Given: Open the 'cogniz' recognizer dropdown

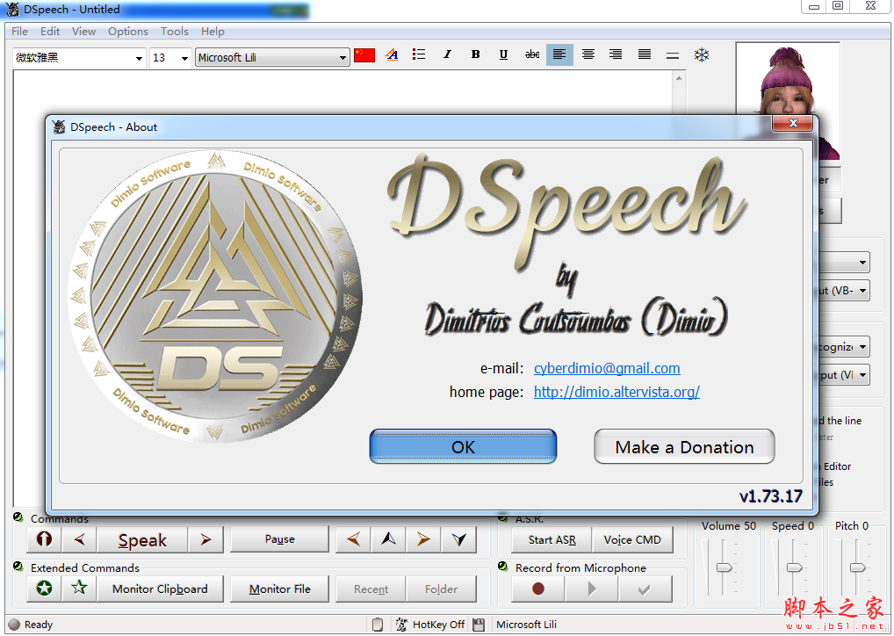Looking at the screenshot, I should [862, 346].
